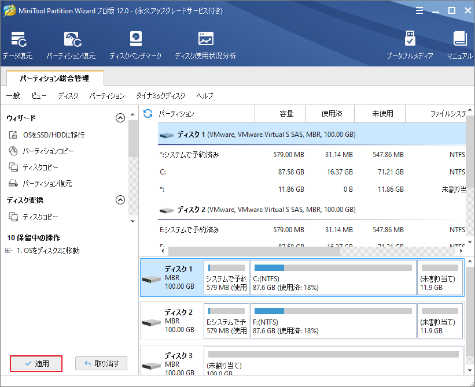Select パーティションコピー in the wizard list

pyautogui.click(x=48, y=151)
